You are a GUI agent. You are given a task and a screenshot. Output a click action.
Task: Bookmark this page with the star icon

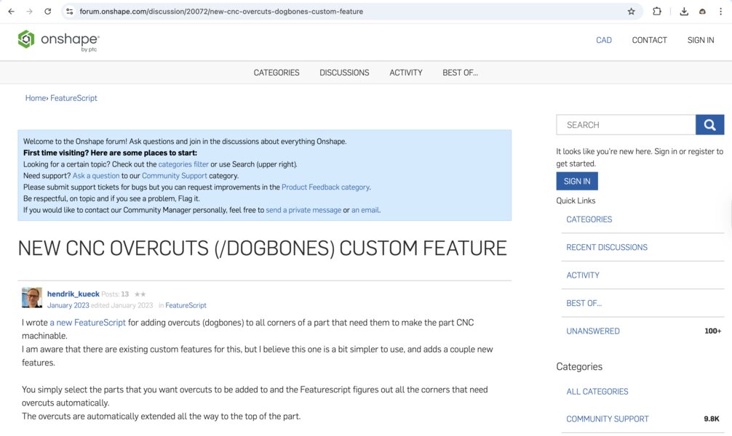631,12
